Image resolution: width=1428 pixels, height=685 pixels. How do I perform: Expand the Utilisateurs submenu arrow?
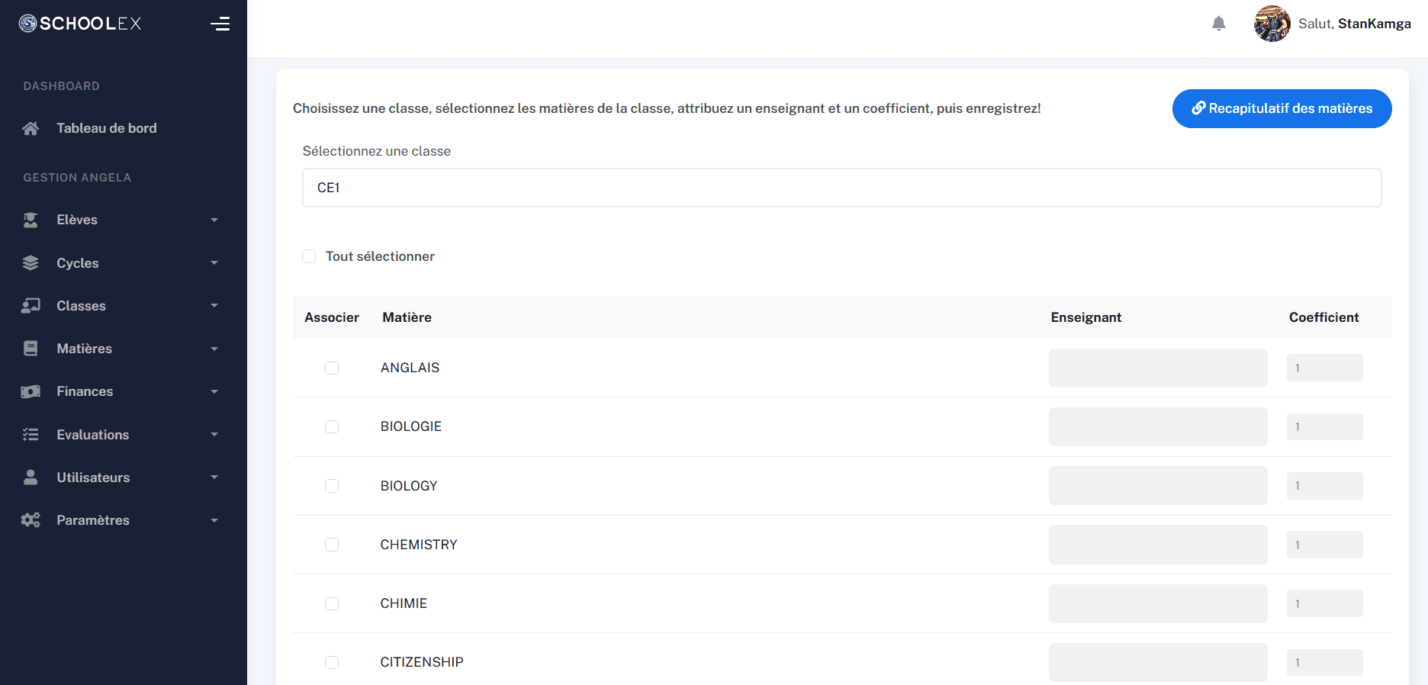coord(214,478)
